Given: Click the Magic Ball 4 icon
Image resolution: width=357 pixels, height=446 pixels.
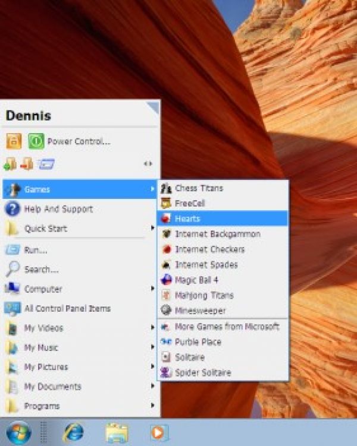Looking at the screenshot, I should pyautogui.click(x=166, y=280).
